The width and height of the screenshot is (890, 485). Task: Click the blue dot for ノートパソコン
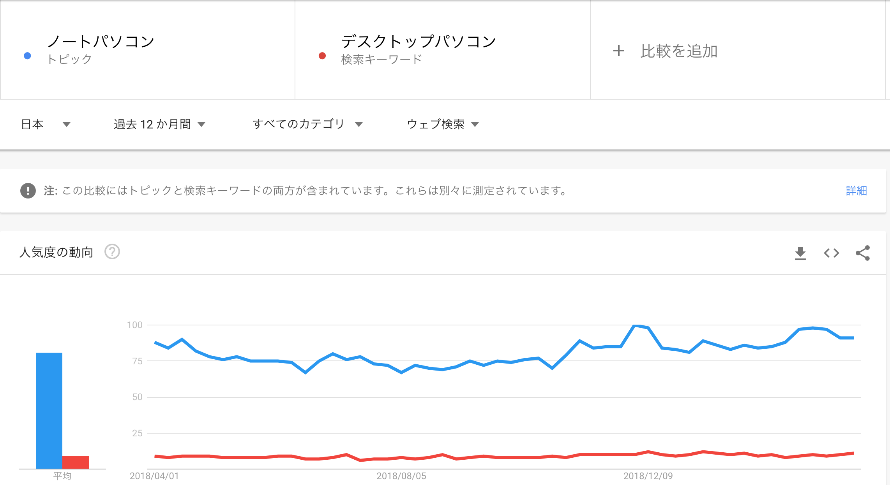point(27,56)
